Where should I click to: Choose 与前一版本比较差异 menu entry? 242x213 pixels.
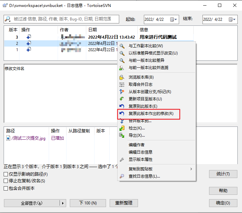click(157, 60)
